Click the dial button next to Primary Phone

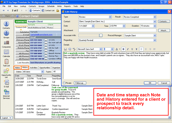tap(46, 40)
